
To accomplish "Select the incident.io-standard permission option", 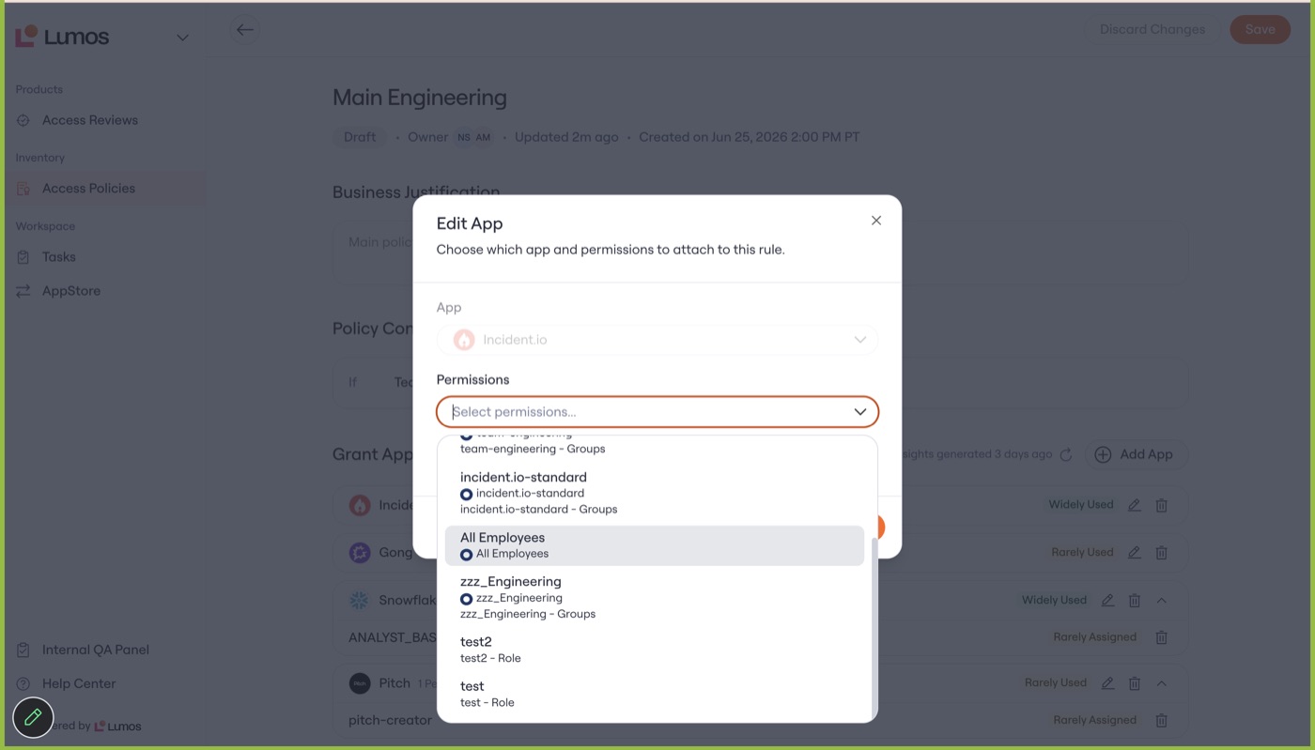I will [x=655, y=493].
